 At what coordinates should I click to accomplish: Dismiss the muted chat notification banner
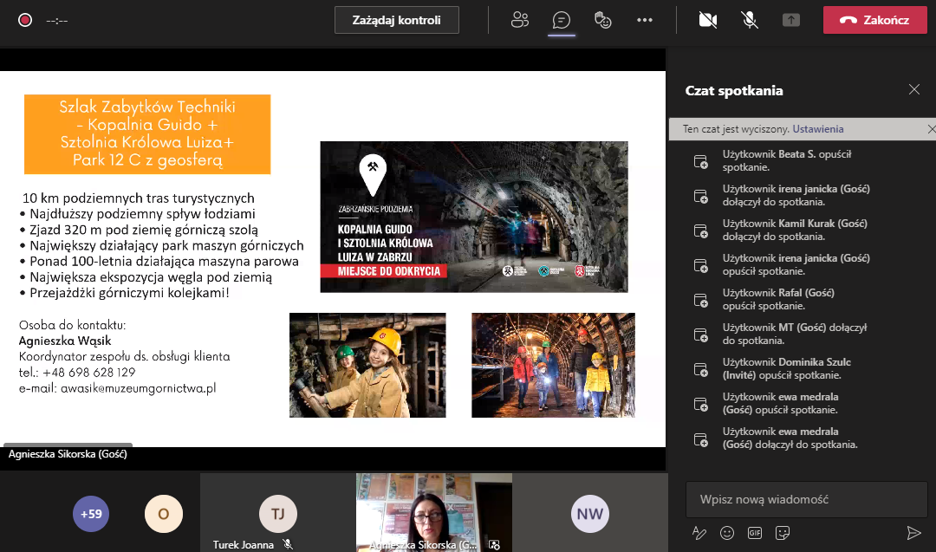point(931,129)
